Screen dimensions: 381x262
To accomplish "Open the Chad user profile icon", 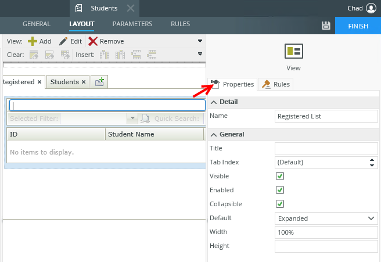I will tap(372, 8).
